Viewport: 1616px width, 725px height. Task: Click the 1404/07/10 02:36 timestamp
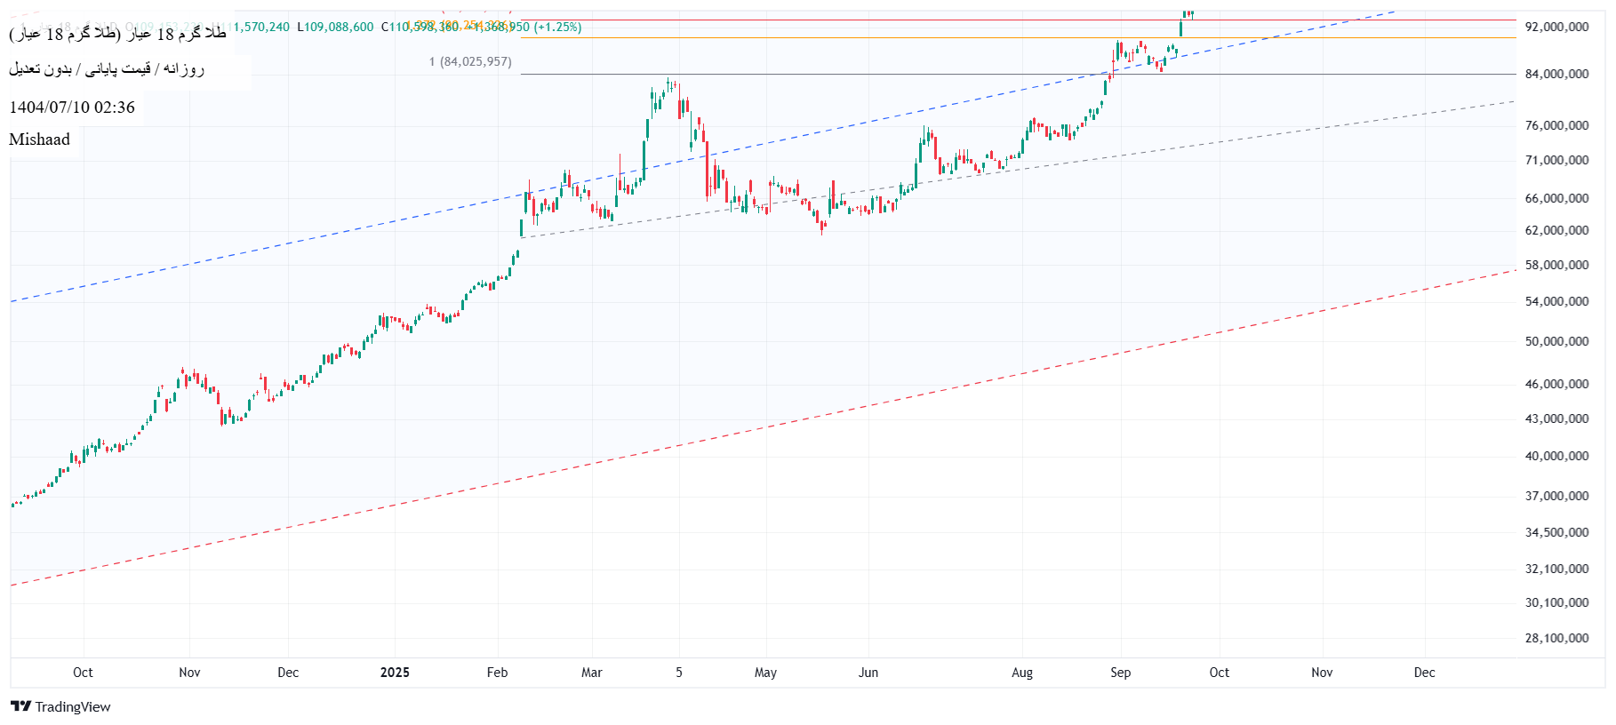72,108
